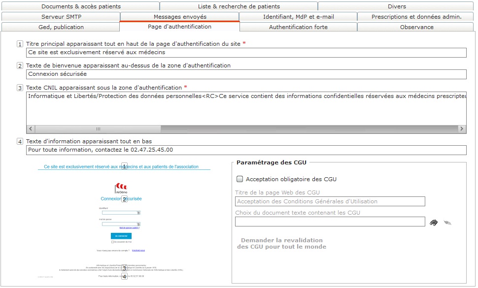Viewport: 478px width, 288px height.
Task: Click the CNIL horizontal scrollbar thumb
Action: pos(98,129)
